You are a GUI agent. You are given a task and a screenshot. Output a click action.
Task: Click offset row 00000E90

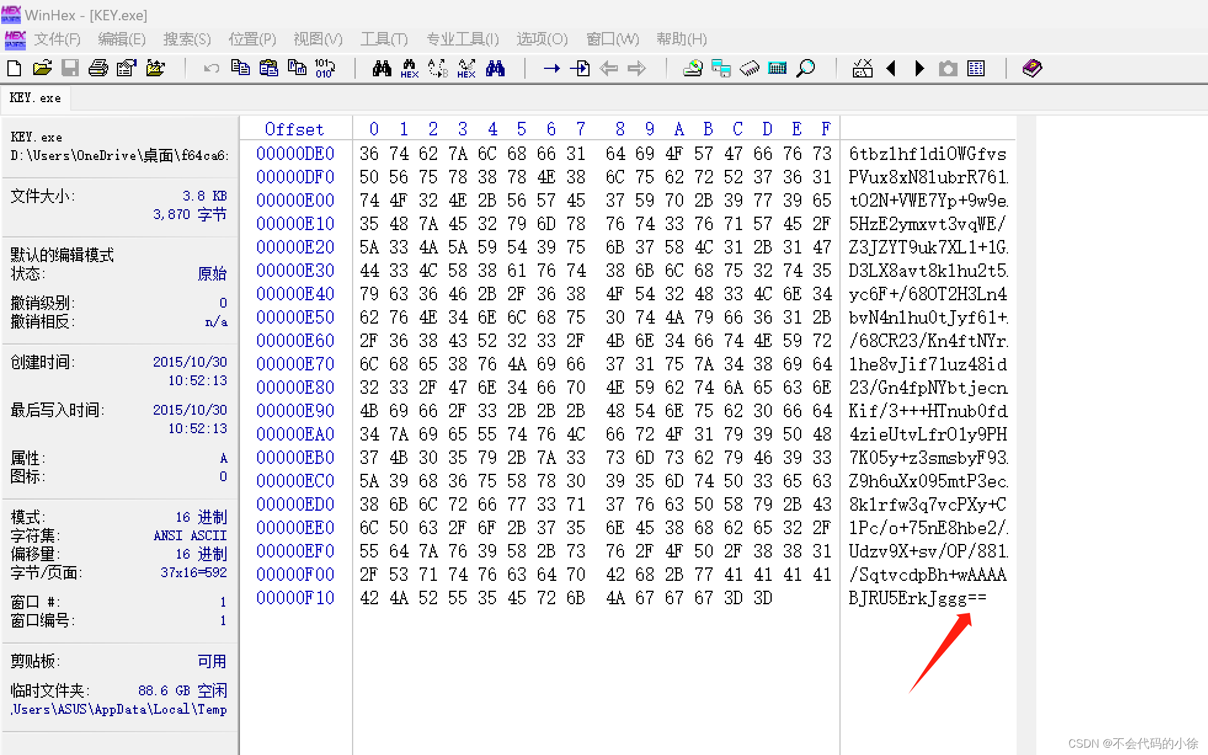[x=295, y=410]
